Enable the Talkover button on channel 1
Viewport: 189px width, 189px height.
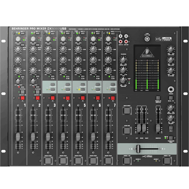pos(23,87)
